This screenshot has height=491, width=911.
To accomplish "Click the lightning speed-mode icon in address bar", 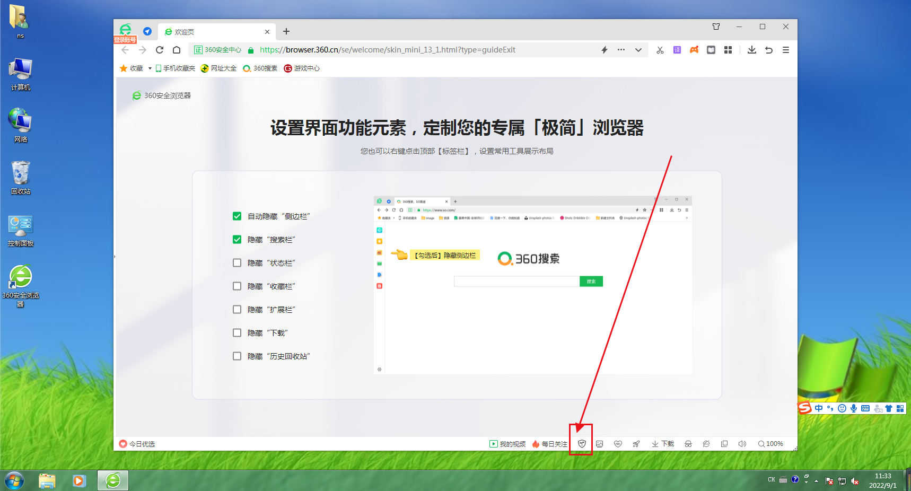I will 605,50.
